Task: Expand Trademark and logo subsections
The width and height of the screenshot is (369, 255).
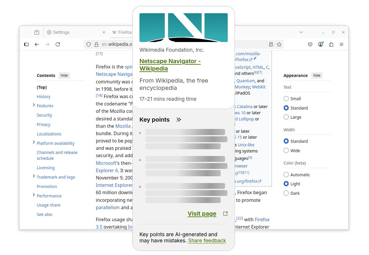Action: (x=34, y=176)
